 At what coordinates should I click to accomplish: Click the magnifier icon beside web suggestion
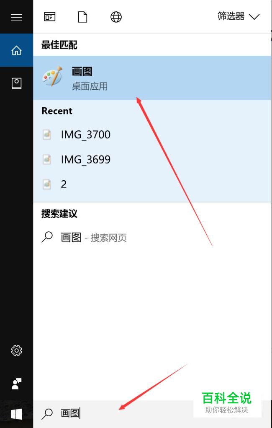(x=47, y=237)
